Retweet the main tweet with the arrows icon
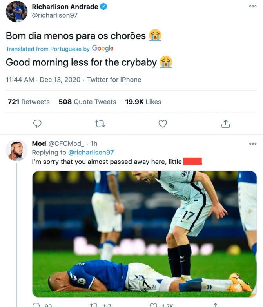The image size is (263, 307). (x=100, y=124)
